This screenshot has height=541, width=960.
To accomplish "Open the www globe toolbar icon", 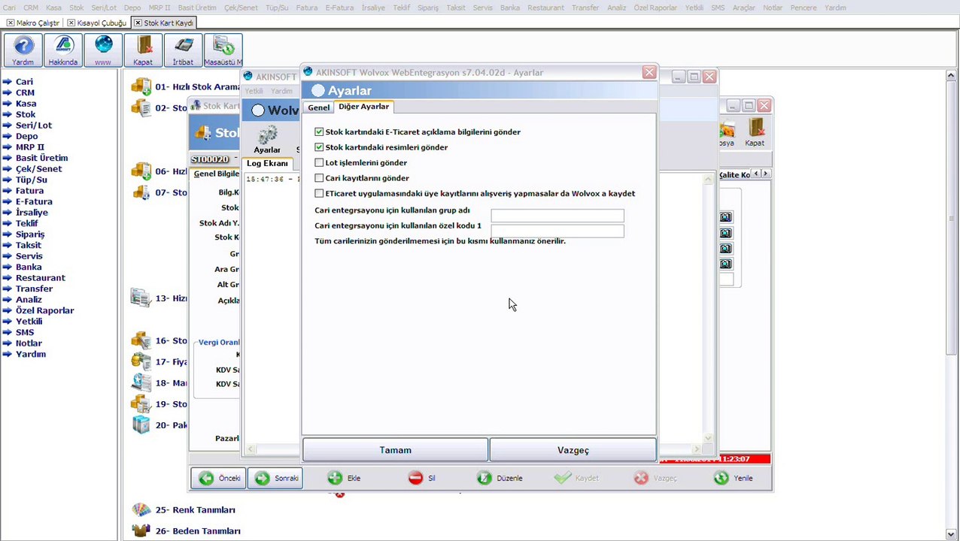I will coord(103,50).
